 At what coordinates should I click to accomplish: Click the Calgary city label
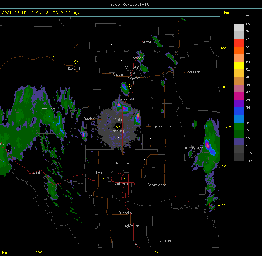click(121, 183)
